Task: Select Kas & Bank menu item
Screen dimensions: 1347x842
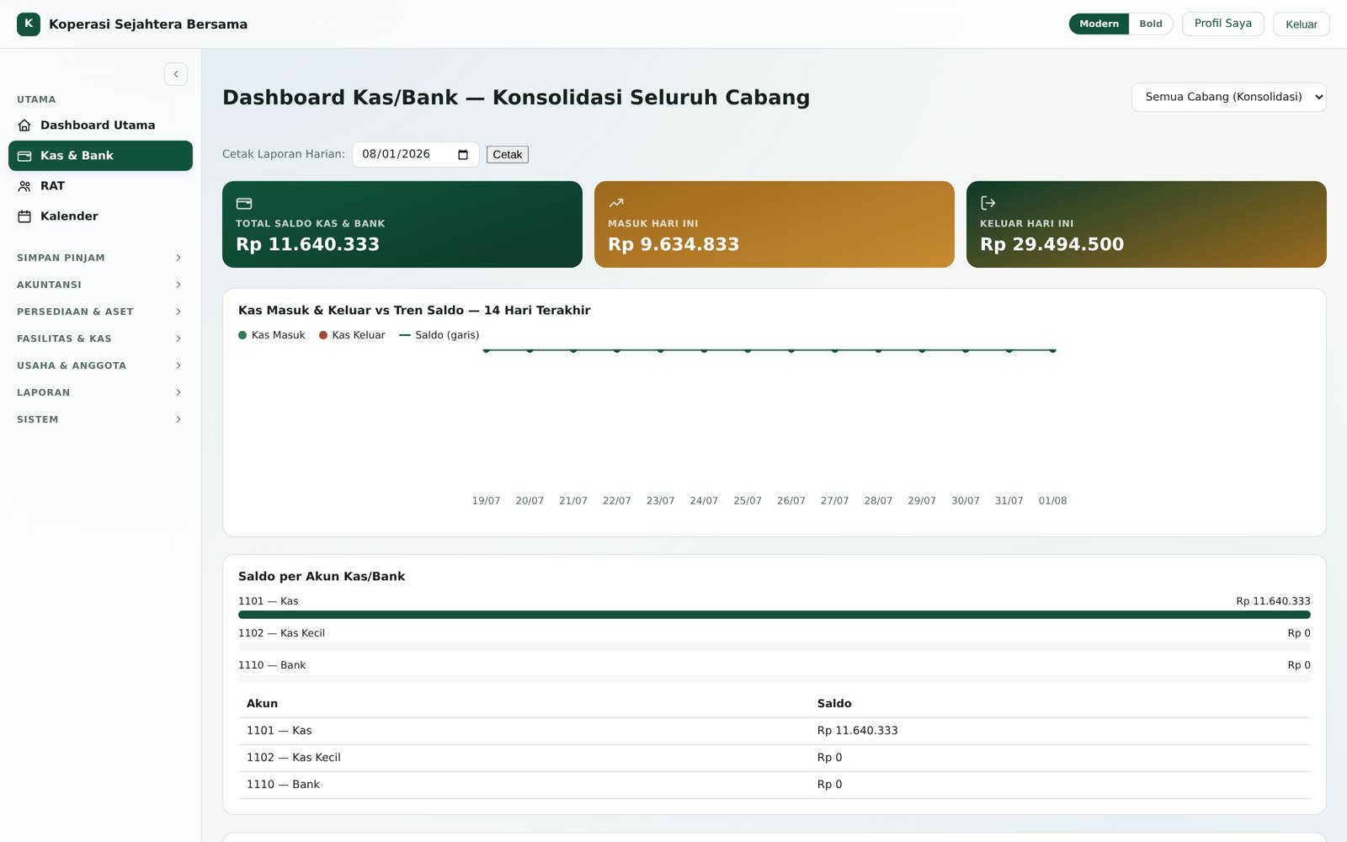Action: tap(100, 156)
